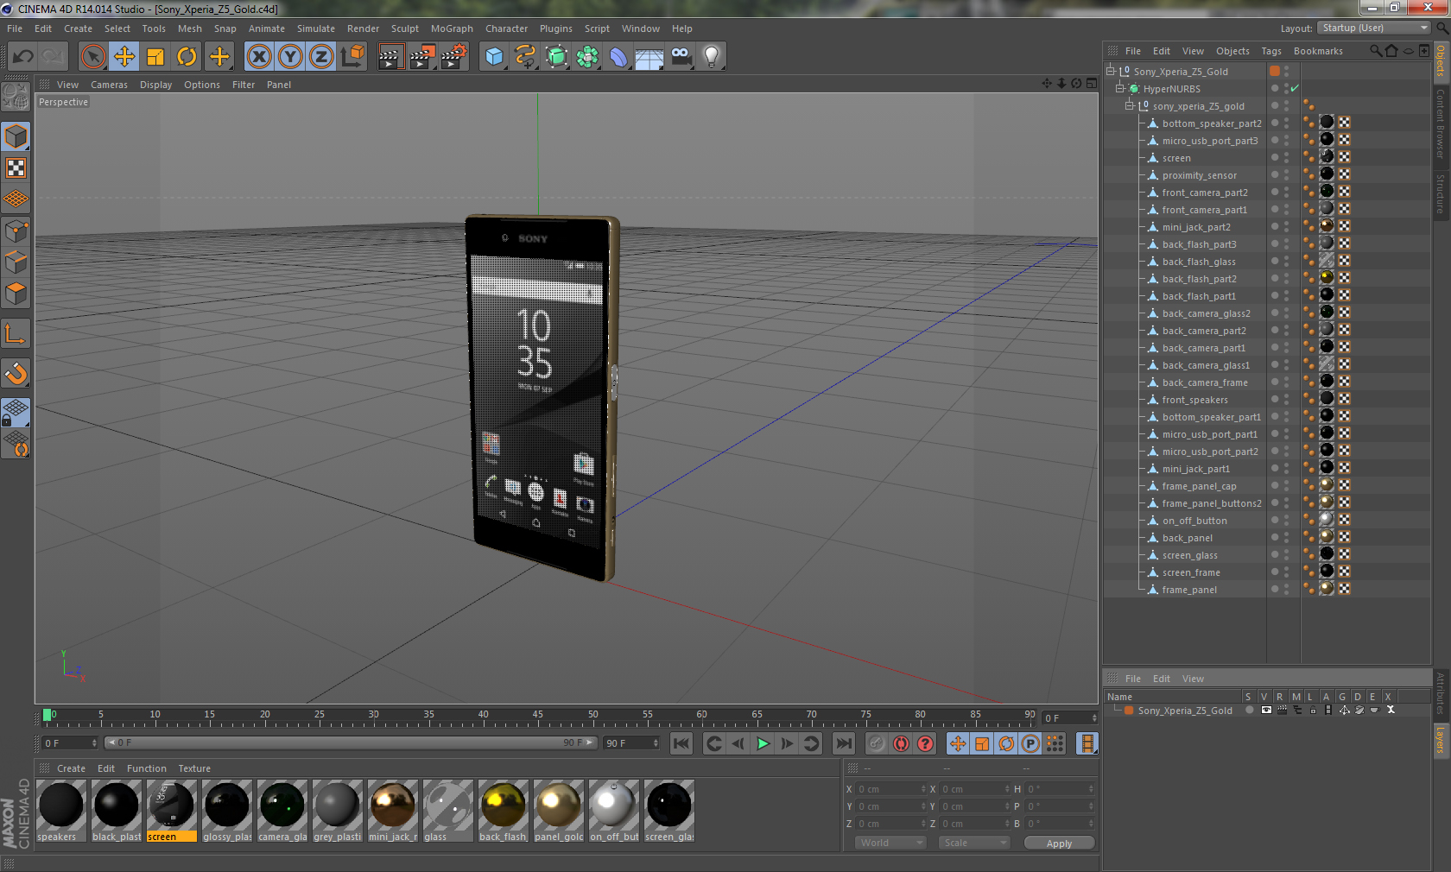Viewport: 1451px width, 872px height.
Task: Activate the Rotate tool
Action: (187, 57)
